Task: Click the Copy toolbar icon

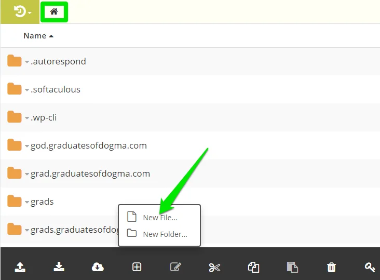Action: pos(253,267)
